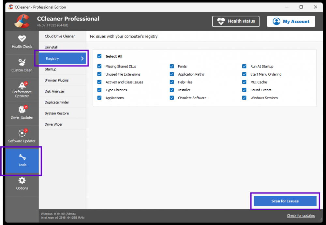This screenshot has height=225, width=326.
Task: Click 'Windows 11 64-bit (Admin)' status text
Action: 58,214
